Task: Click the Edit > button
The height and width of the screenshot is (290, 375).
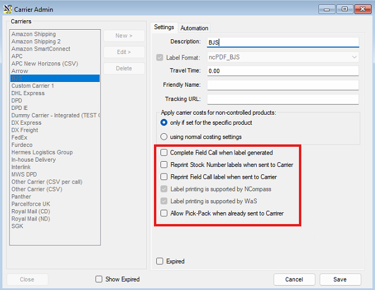Action: pyautogui.click(x=124, y=52)
